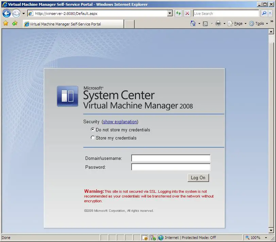Open the Favorites Center star icon

point(6,23)
